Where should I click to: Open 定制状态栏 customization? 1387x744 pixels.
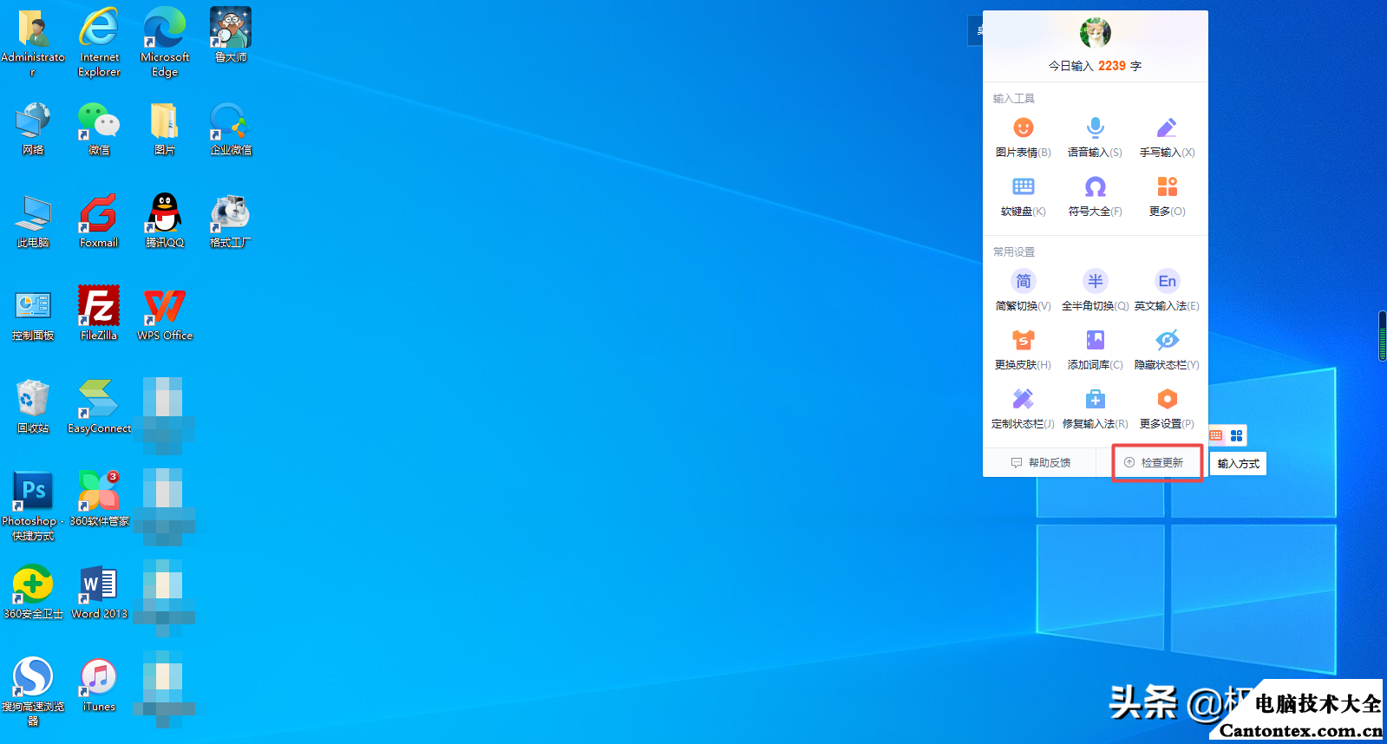point(1024,409)
